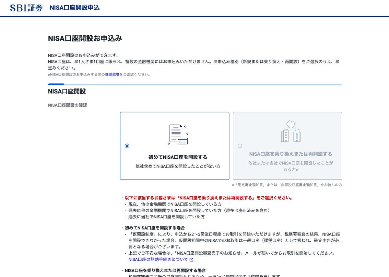Viewport: 389px width, 277px height.
Task: Click the 仮開設制度 explanation paragraph
Action: [234, 240]
